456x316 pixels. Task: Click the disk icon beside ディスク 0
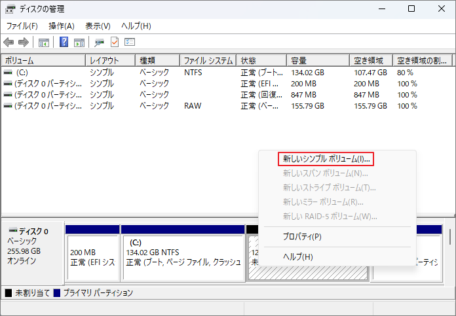(13, 230)
